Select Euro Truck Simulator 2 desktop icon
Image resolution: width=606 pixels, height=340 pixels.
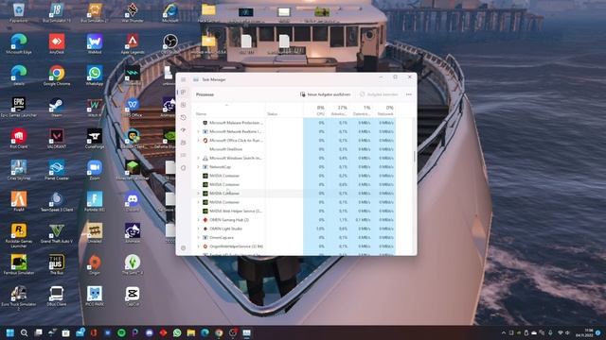tap(19, 298)
